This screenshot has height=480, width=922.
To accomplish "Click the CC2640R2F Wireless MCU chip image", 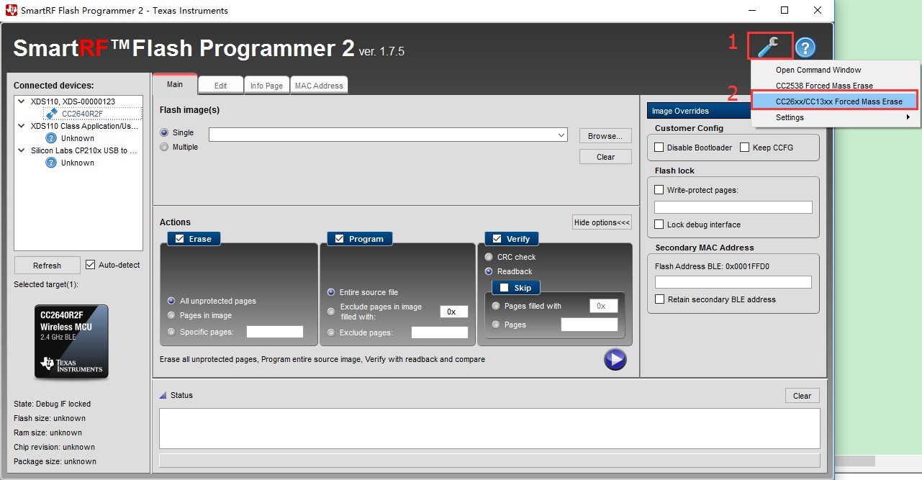I will tap(71, 341).
